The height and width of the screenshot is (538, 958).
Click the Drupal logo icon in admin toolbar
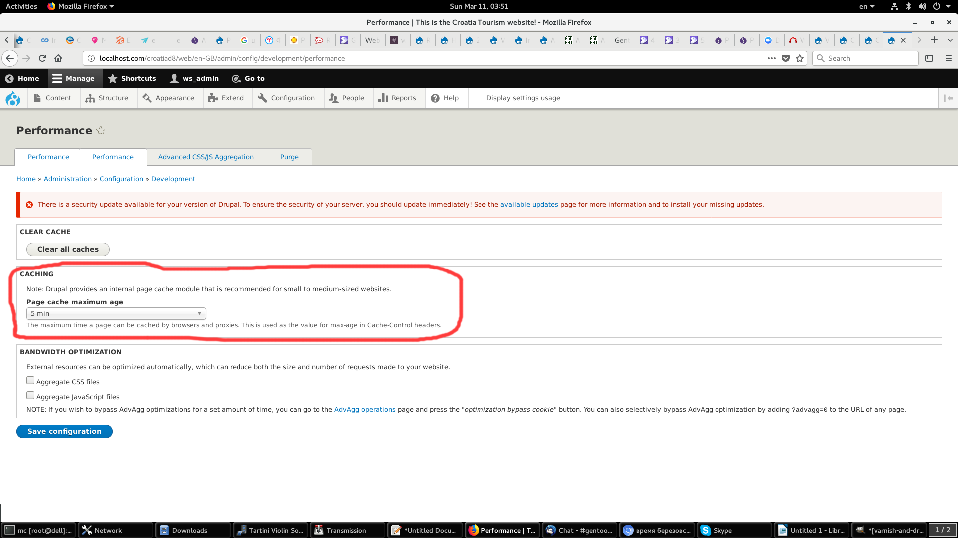13,98
